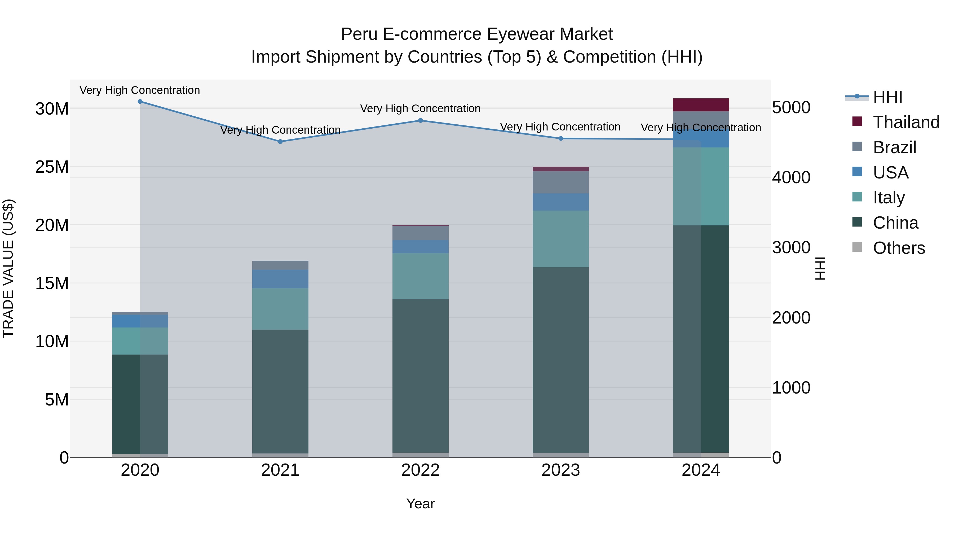The width and height of the screenshot is (954, 537).
Task: Click the Year axis title
Action: coord(420,504)
